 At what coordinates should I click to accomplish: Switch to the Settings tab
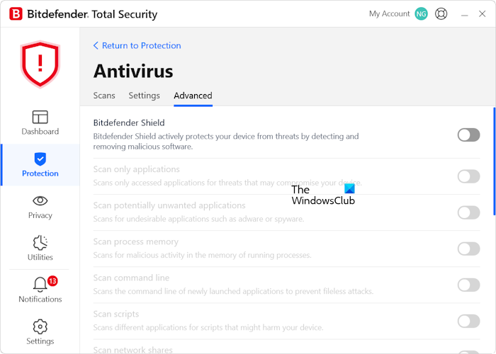[x=144, y=96]
